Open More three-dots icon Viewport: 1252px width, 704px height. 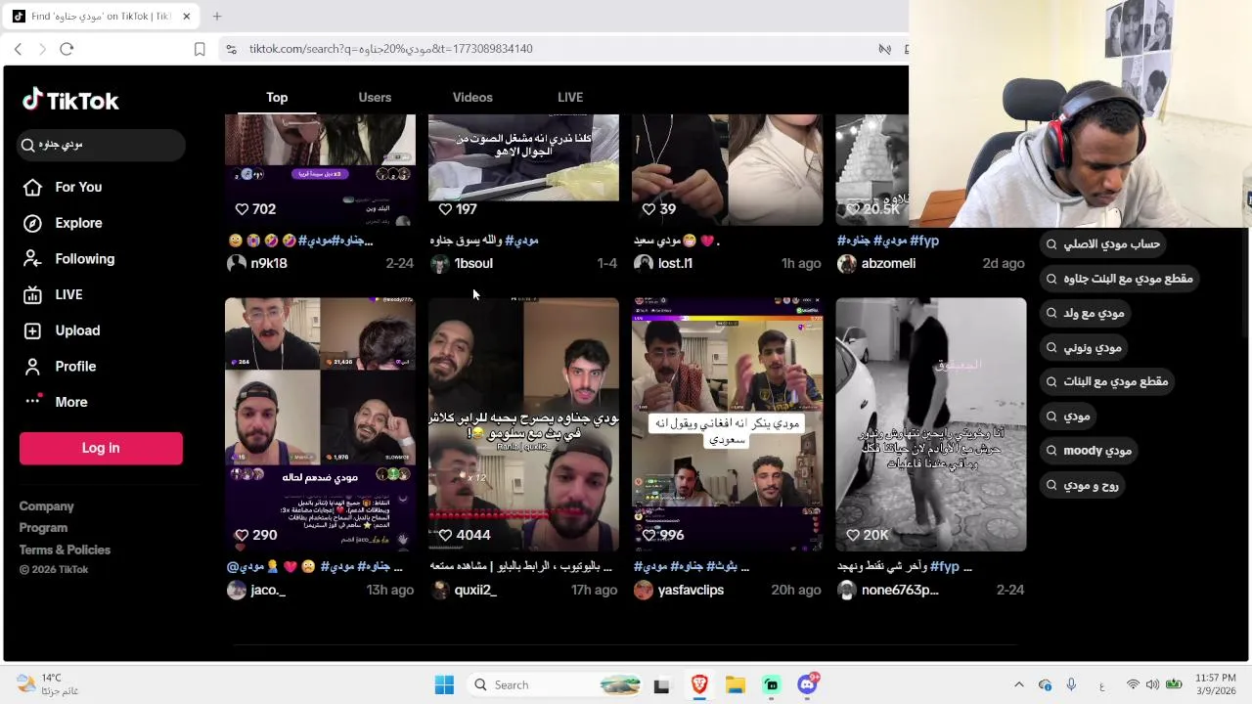(32, 401)
